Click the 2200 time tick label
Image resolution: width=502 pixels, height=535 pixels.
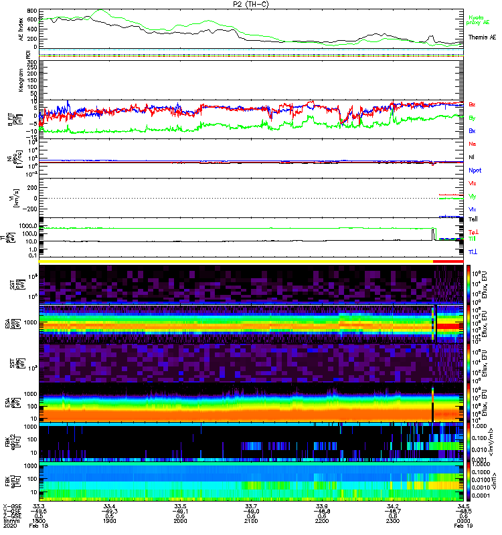322,521
